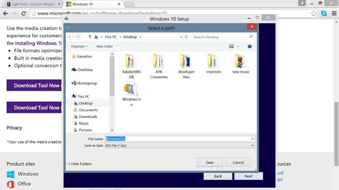Select This PC in navigation pane

81,97
